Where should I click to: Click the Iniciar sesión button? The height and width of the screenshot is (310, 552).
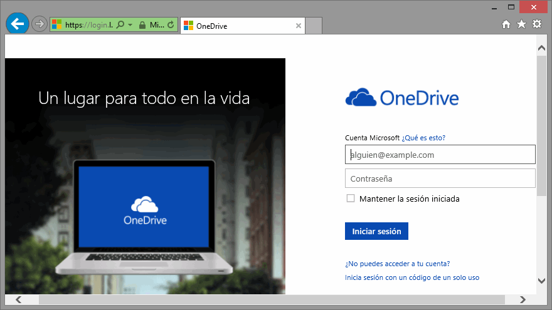376,231
